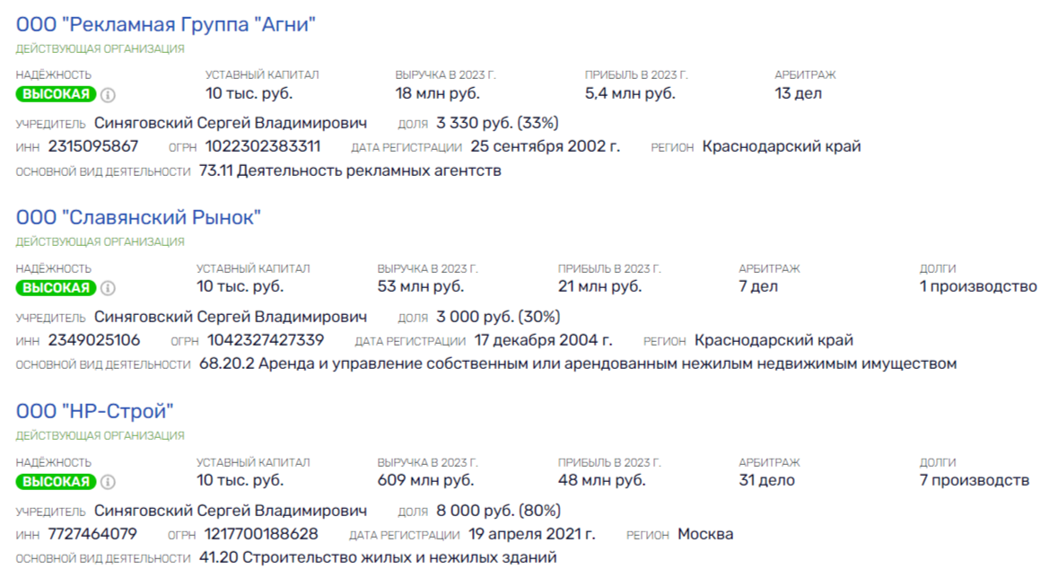This screenshot has width=1058, height=578.
Task: Click ДЕЙСТВУЮЩАЯ ОРГАНИЗАЦИЯ status under Агни
Action: pos(100,49)
